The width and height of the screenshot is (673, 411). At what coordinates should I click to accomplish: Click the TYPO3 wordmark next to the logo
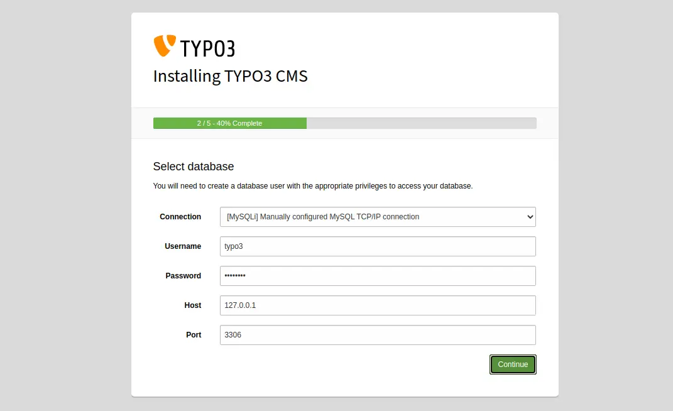point(207,47)
